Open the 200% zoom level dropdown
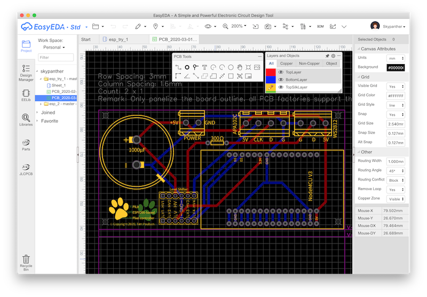 point(239,26)
